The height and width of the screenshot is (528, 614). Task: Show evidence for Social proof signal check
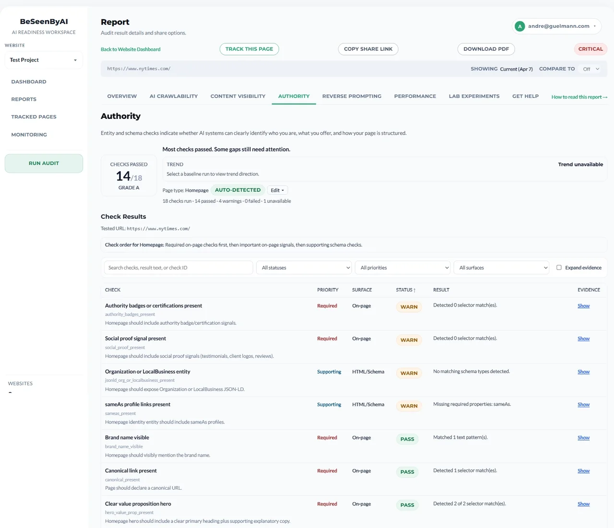coord(583,339)
